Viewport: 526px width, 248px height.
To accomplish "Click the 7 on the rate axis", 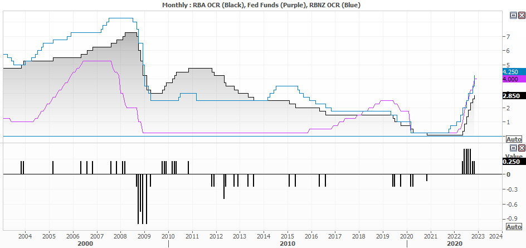I will coord(508,36).
